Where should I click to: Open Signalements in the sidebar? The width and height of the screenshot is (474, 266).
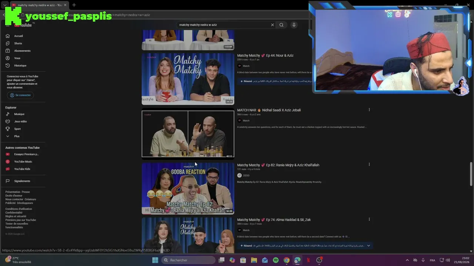[x=22, y=181]
